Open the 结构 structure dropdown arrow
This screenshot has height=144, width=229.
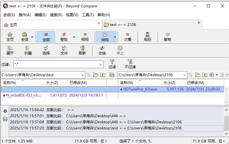point(115,37)
